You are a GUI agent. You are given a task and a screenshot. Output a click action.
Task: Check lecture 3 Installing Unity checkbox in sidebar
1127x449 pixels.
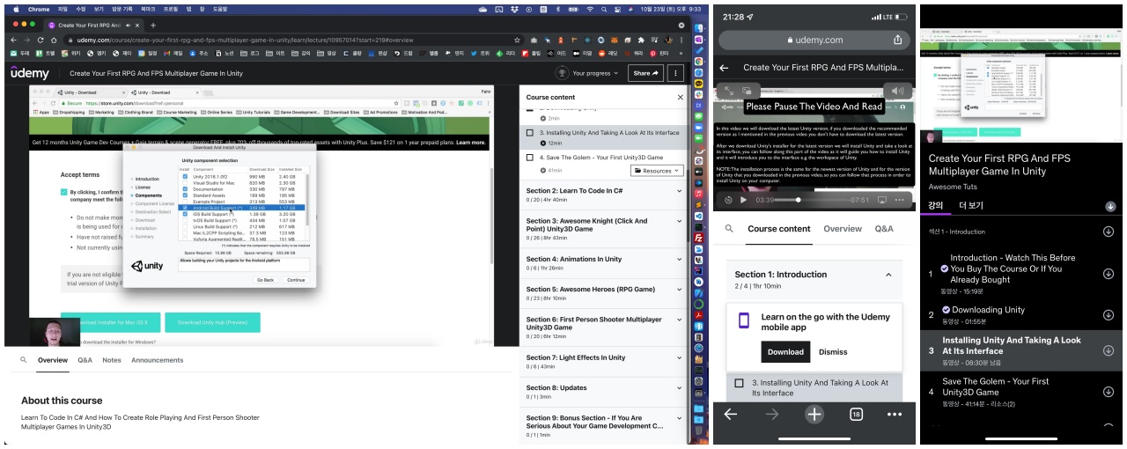point(530,133)
